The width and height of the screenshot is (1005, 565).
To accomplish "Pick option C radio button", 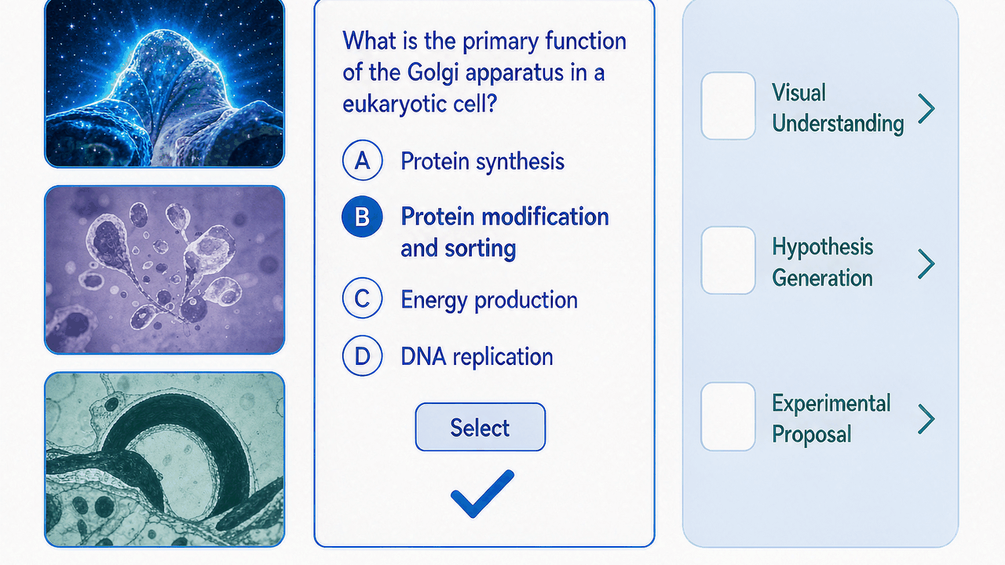I will (363, 300).
